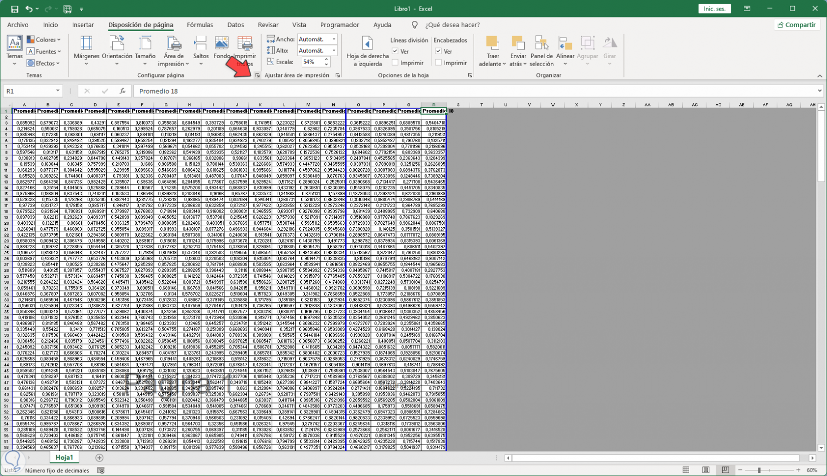Switch to Page Layout view icon

click(x=706, y=470)
